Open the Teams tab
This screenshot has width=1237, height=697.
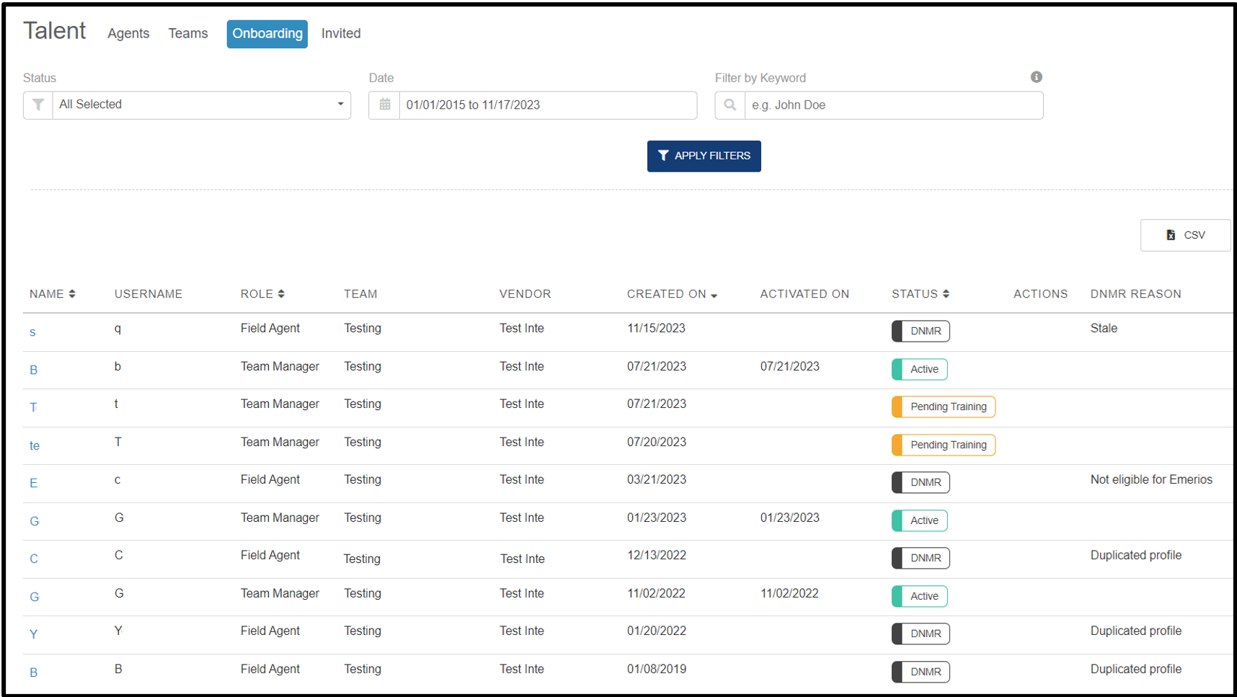tap(188, 34)
